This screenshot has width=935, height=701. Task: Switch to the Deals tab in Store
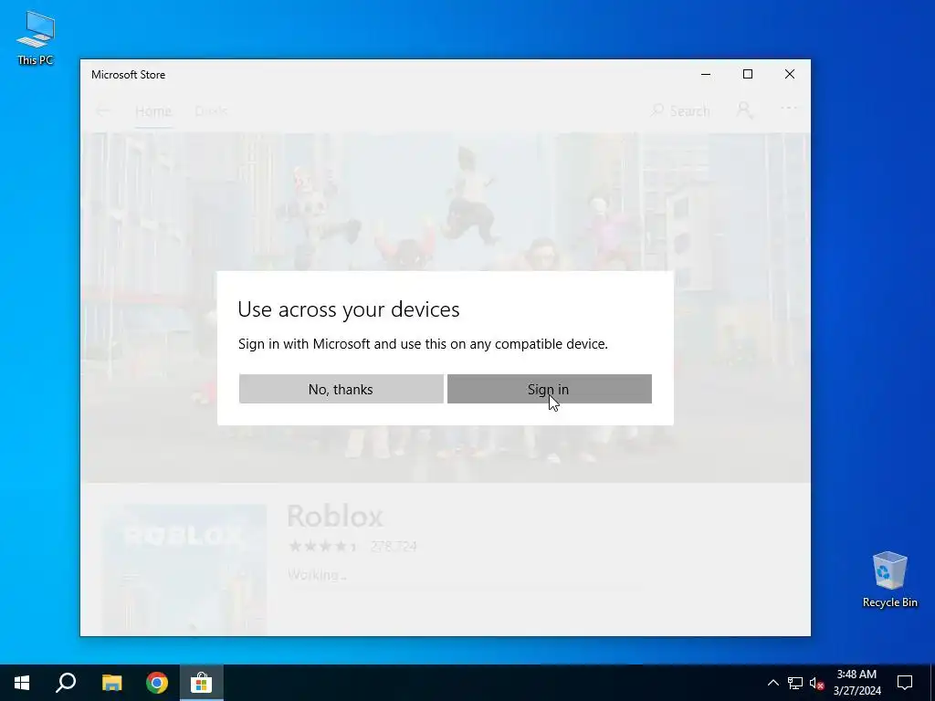point(211,111)
